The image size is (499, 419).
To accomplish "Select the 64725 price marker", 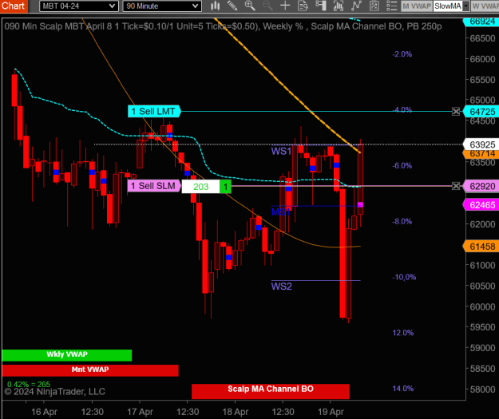I will point(481,112).
